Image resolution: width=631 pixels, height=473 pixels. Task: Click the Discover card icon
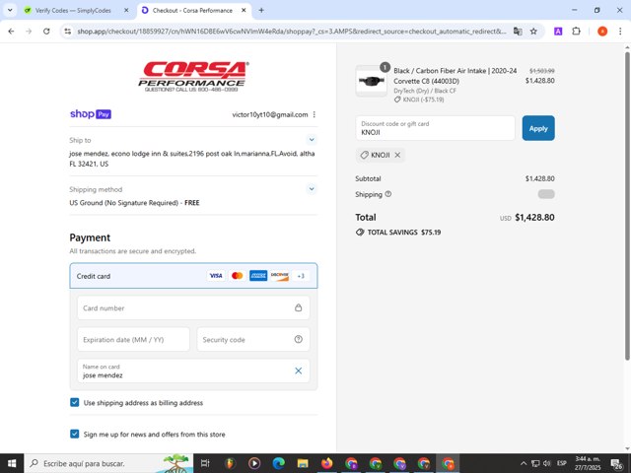click(x=279, y=276)
